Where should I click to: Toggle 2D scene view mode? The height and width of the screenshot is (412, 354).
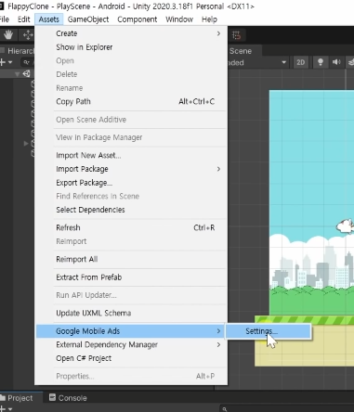coord(300,63)
